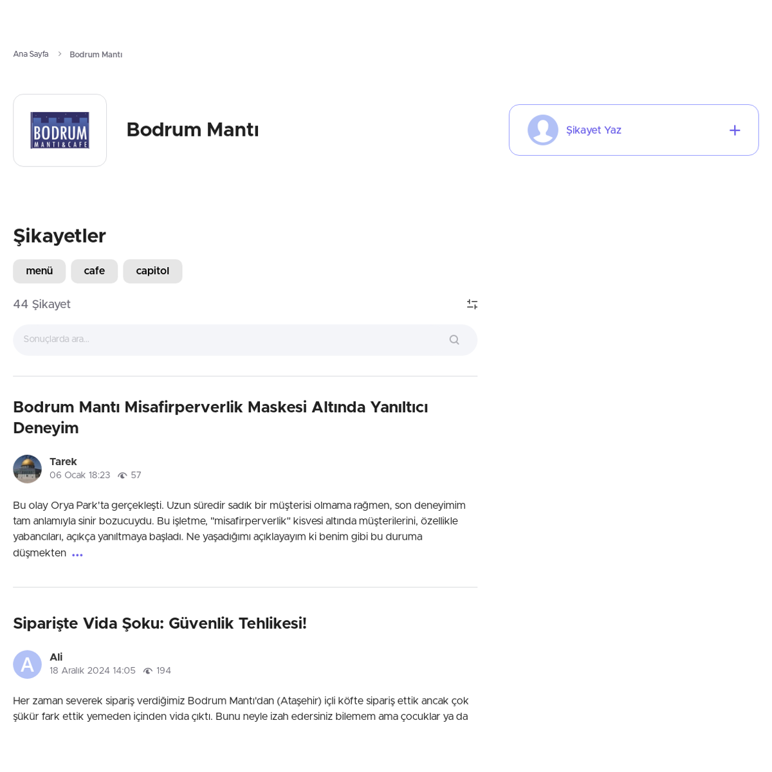Click Ali's complaint preview text about içli köfte
Viewport: 772px width, 772px height.
[241, 709]
